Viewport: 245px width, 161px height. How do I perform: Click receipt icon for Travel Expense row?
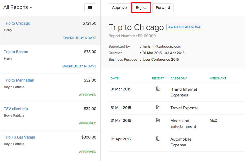(x=158, y=107)
